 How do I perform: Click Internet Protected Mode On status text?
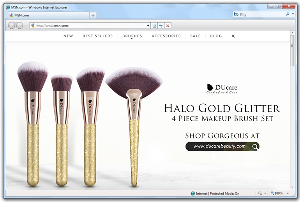pos(217,193)
